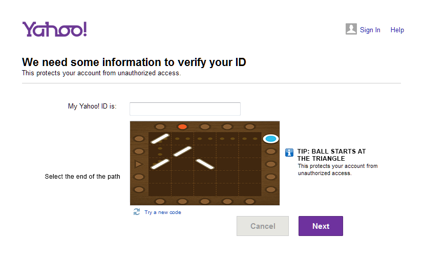
Task: Select the first hole of the bottom row
Action: (x=160, y=201)
